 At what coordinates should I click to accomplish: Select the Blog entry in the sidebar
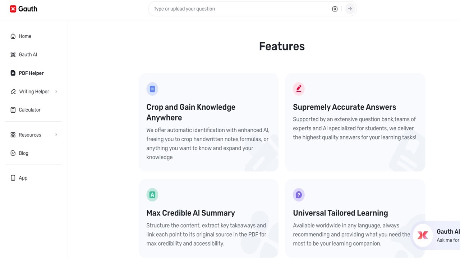23,153
